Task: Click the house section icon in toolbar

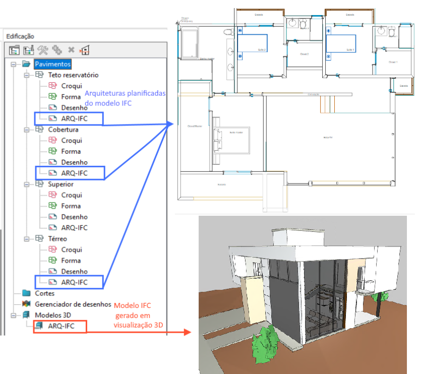Action: (x=85, y=49)
